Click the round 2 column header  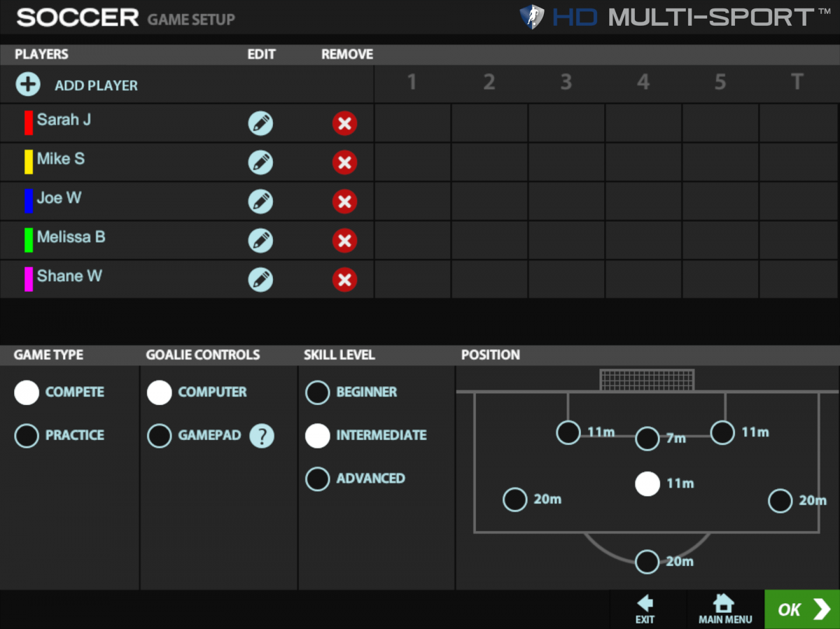click(x=489, y=83)
